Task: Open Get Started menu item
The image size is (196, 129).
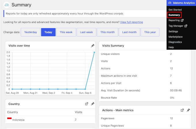Action: pos(175,9)
